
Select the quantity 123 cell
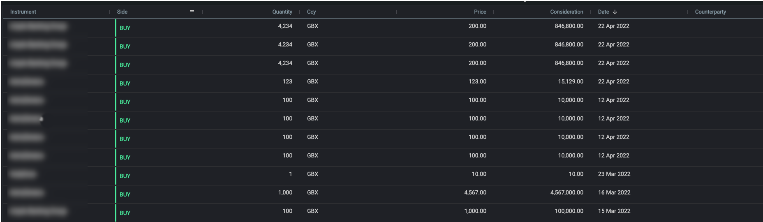[287, 81]
